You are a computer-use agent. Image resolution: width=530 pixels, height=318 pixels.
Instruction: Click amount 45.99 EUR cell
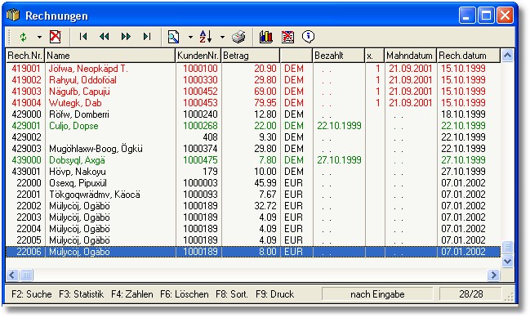265,183
